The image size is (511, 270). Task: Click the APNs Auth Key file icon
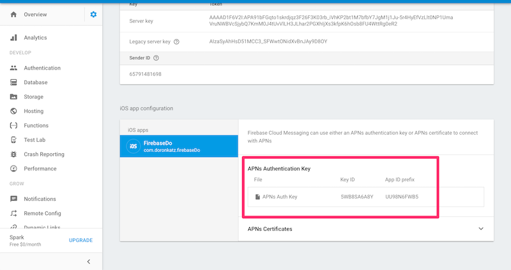click(x=257, y=197)
